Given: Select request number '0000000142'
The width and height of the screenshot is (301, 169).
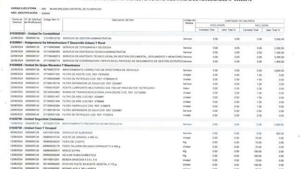Looking at the screenshot, I should [32, 92].
